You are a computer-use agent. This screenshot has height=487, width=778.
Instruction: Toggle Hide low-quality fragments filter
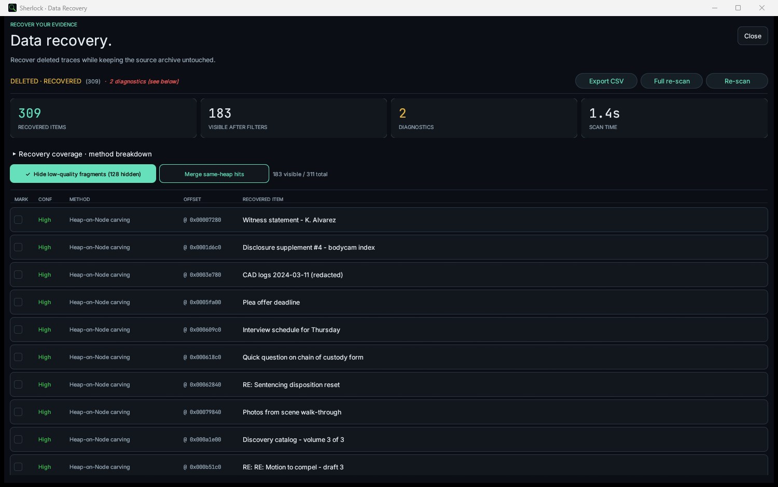(83, 174)
